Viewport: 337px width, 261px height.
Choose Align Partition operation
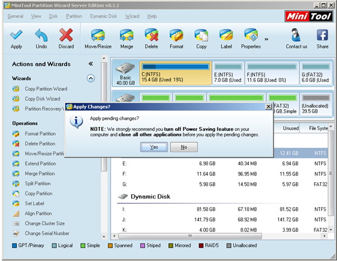38,213
